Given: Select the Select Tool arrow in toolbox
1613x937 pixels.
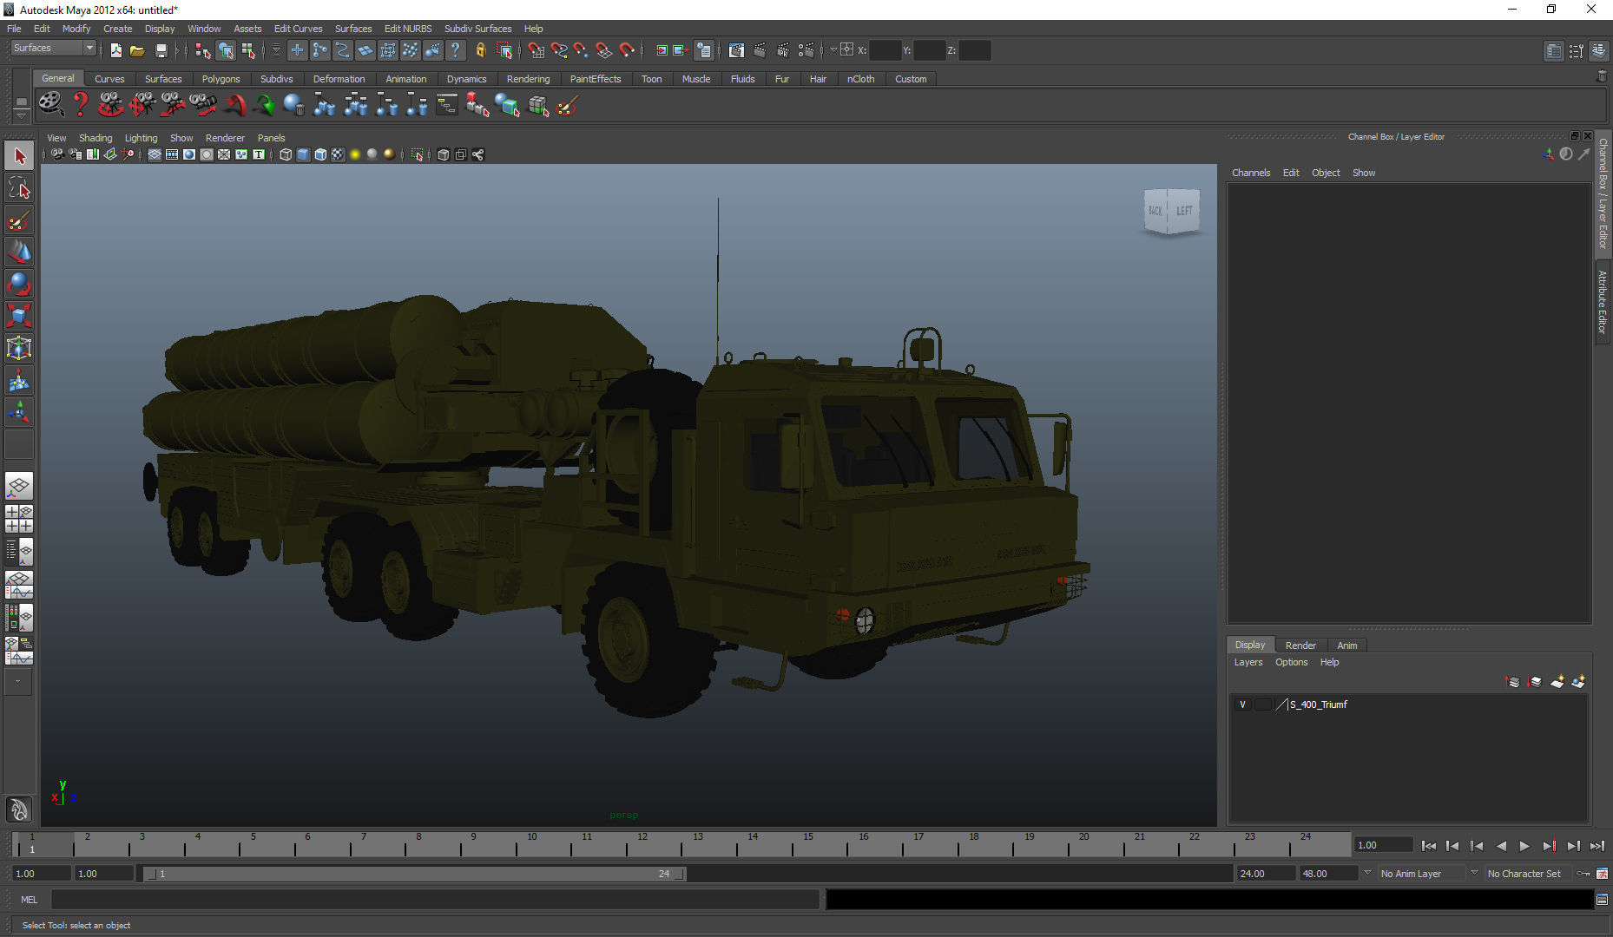Looking at the screenshot, I should [x=19, y=156].
